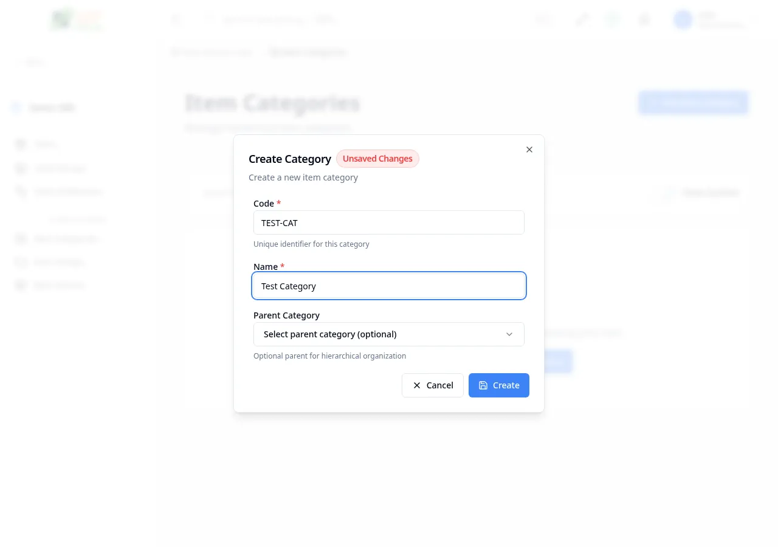Click the wrench icon in the top navigation bar
Screen dimensions: 778x547
(581, 19)
